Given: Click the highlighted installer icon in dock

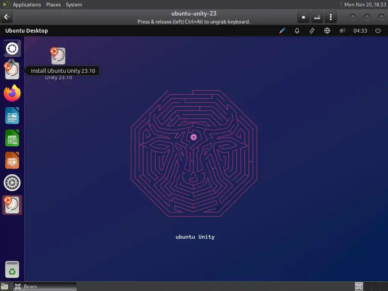Looking at the screenshot, I should [x=12, y=205].
